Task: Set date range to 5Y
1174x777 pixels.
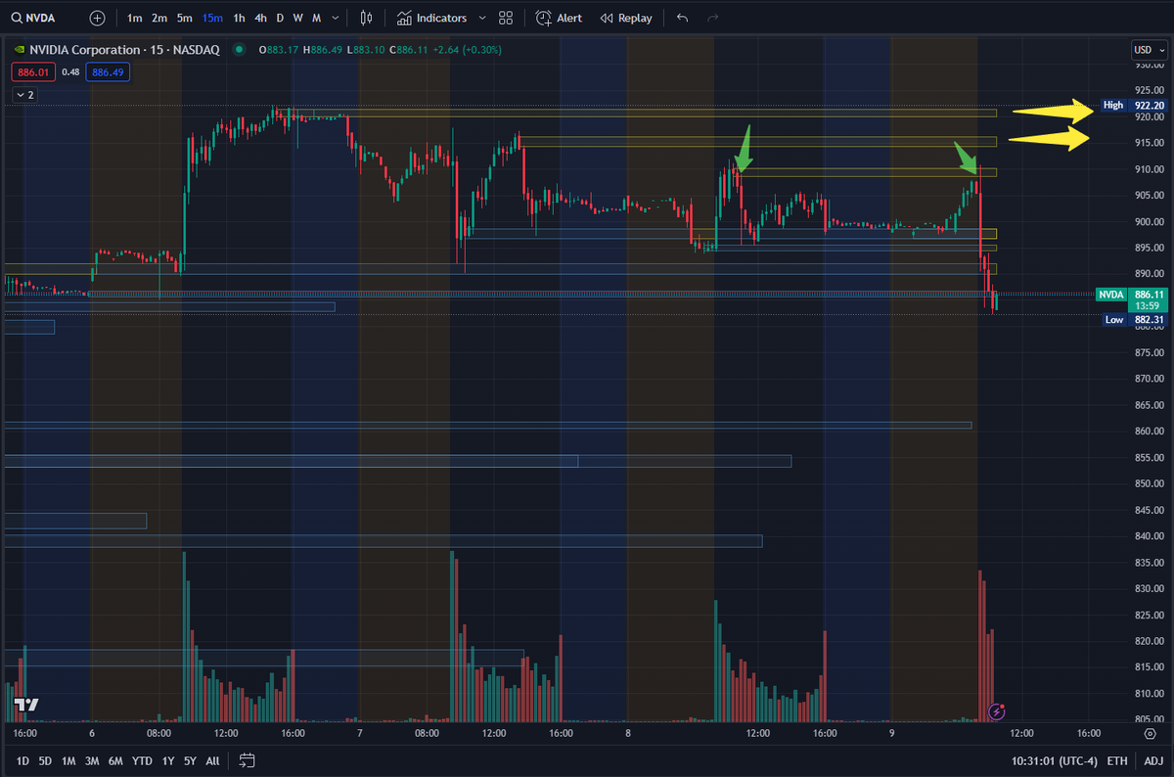Action: click(x=190, y=760)
